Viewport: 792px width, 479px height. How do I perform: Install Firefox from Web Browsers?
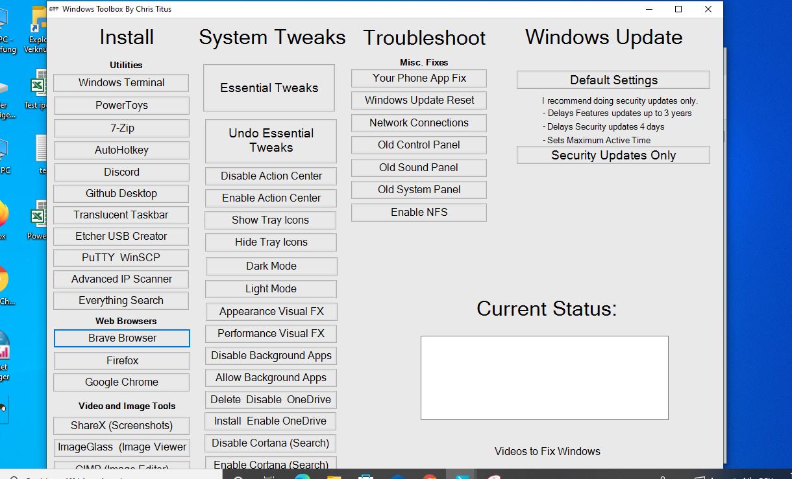(x=122, y=361)
